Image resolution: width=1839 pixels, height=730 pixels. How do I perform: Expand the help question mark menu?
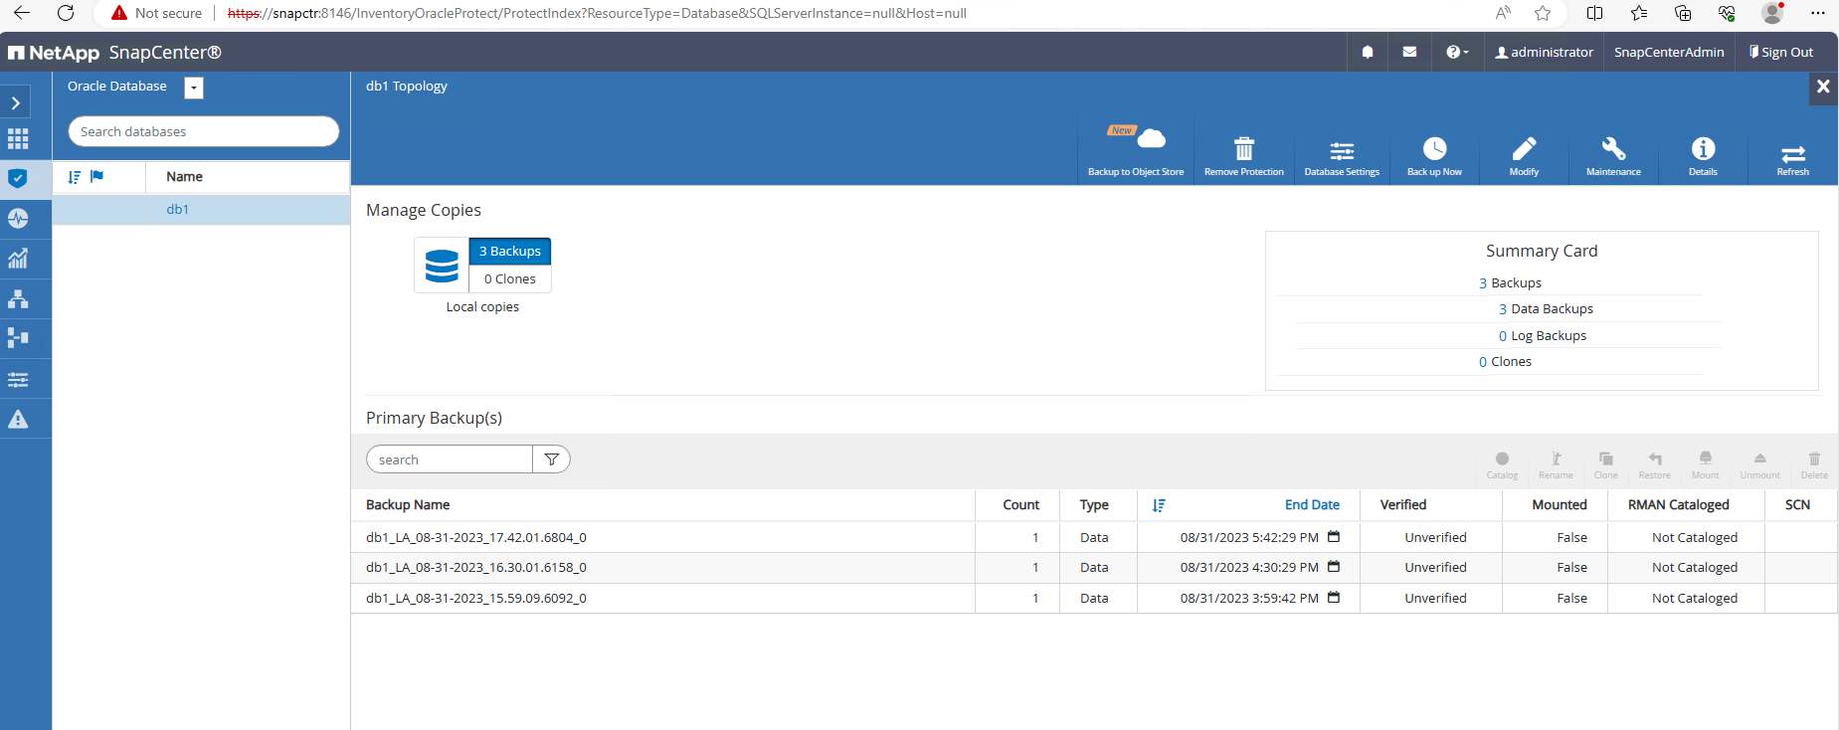coord(1456,52)
